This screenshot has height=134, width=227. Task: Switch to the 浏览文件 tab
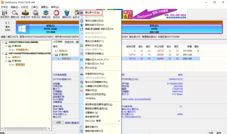pos(69,42)
